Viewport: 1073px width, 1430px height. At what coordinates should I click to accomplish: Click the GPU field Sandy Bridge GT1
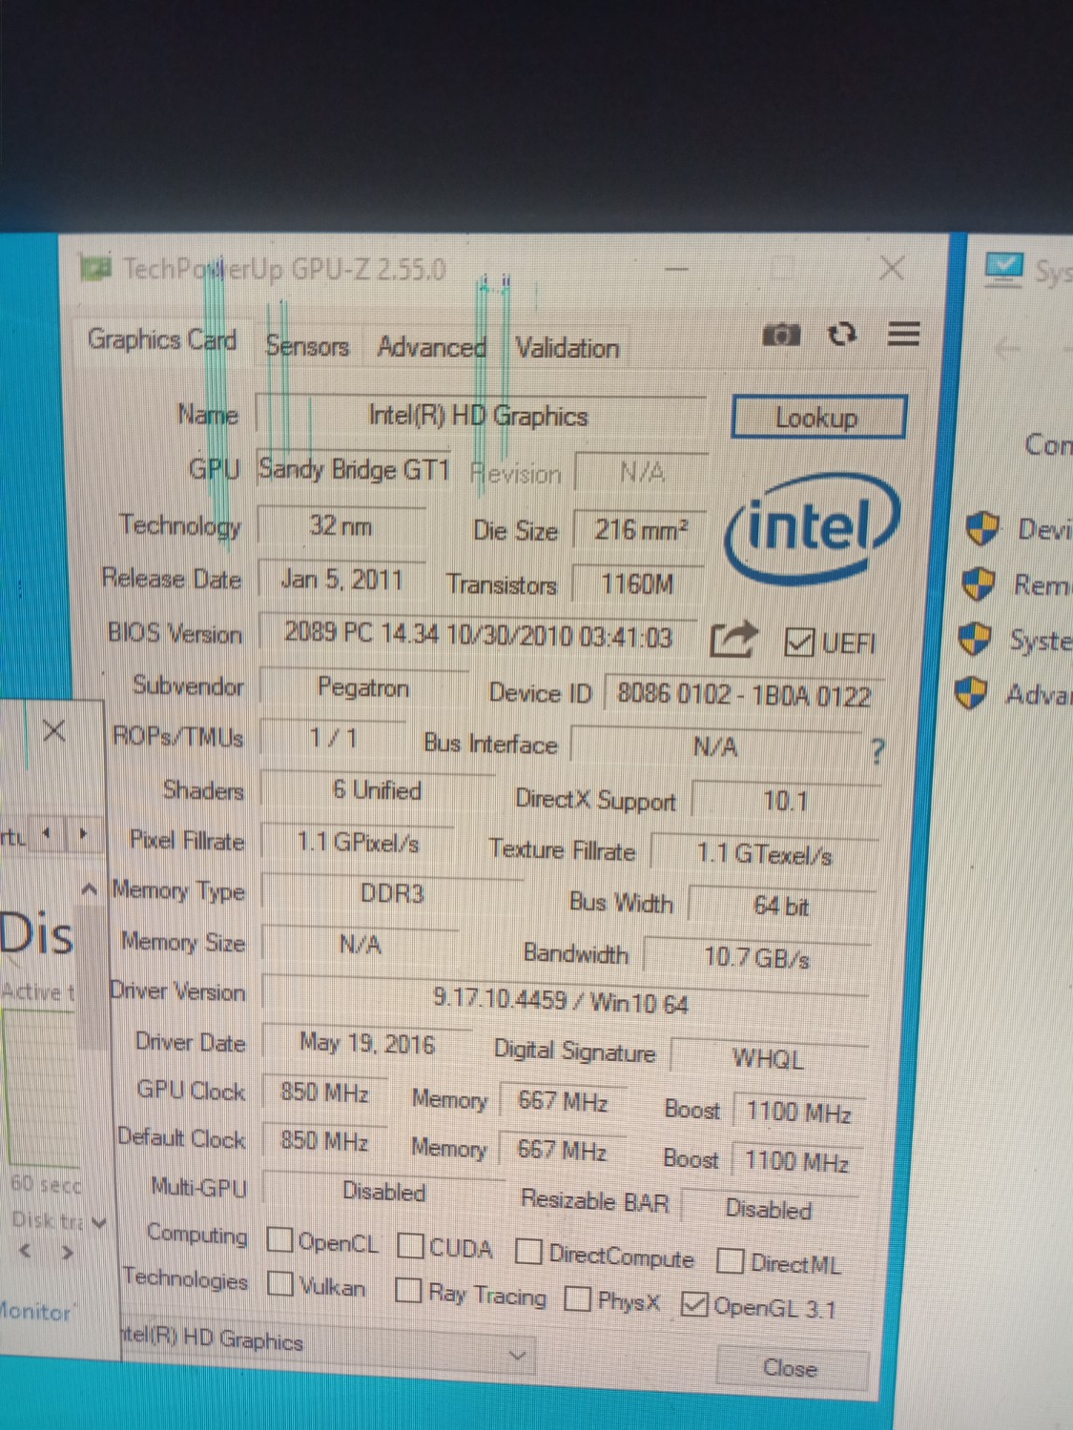pyautogui.click(x=354, y=469)
